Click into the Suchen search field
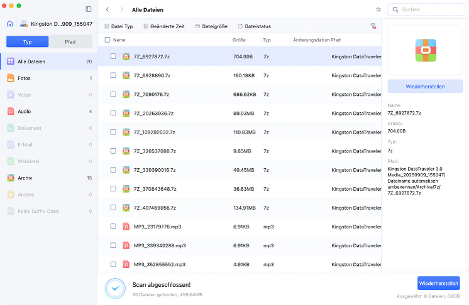The image size is (469, 305). tap(426, 9)
